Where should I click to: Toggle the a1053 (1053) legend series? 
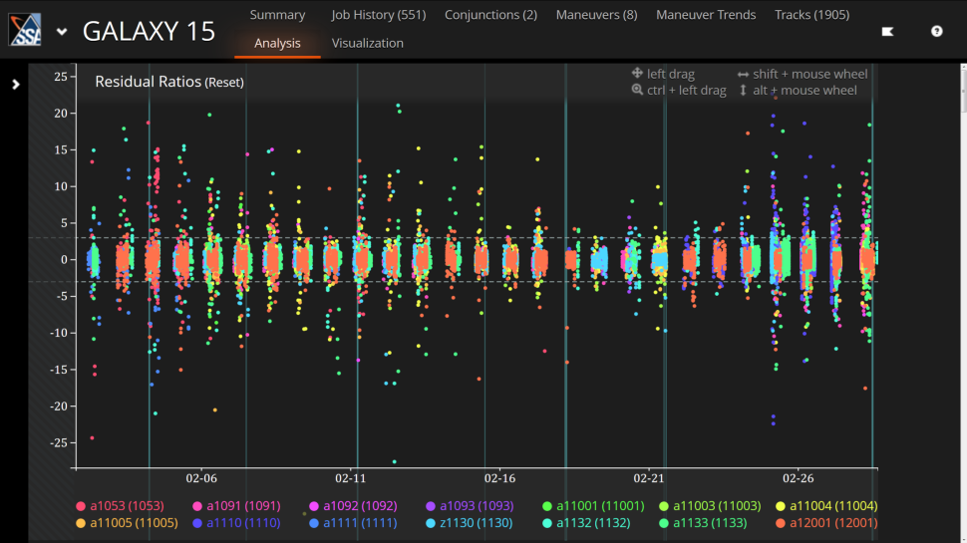(x=120, y=506)
